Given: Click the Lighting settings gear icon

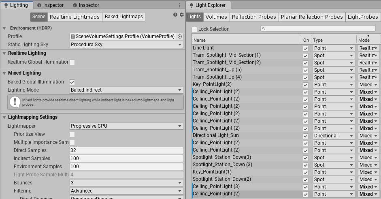Looking at the screenshot, I should pyautogui.click(x=181, y=15).
